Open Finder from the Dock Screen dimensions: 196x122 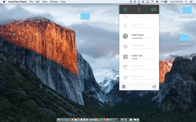(58, 120)
